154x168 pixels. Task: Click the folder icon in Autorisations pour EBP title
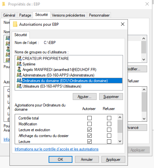(15, 24)
